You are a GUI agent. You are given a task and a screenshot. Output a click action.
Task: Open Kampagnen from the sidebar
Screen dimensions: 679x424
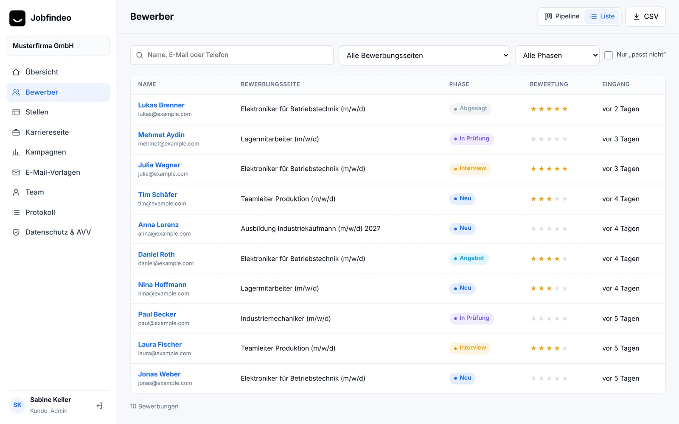pos(58,152)
